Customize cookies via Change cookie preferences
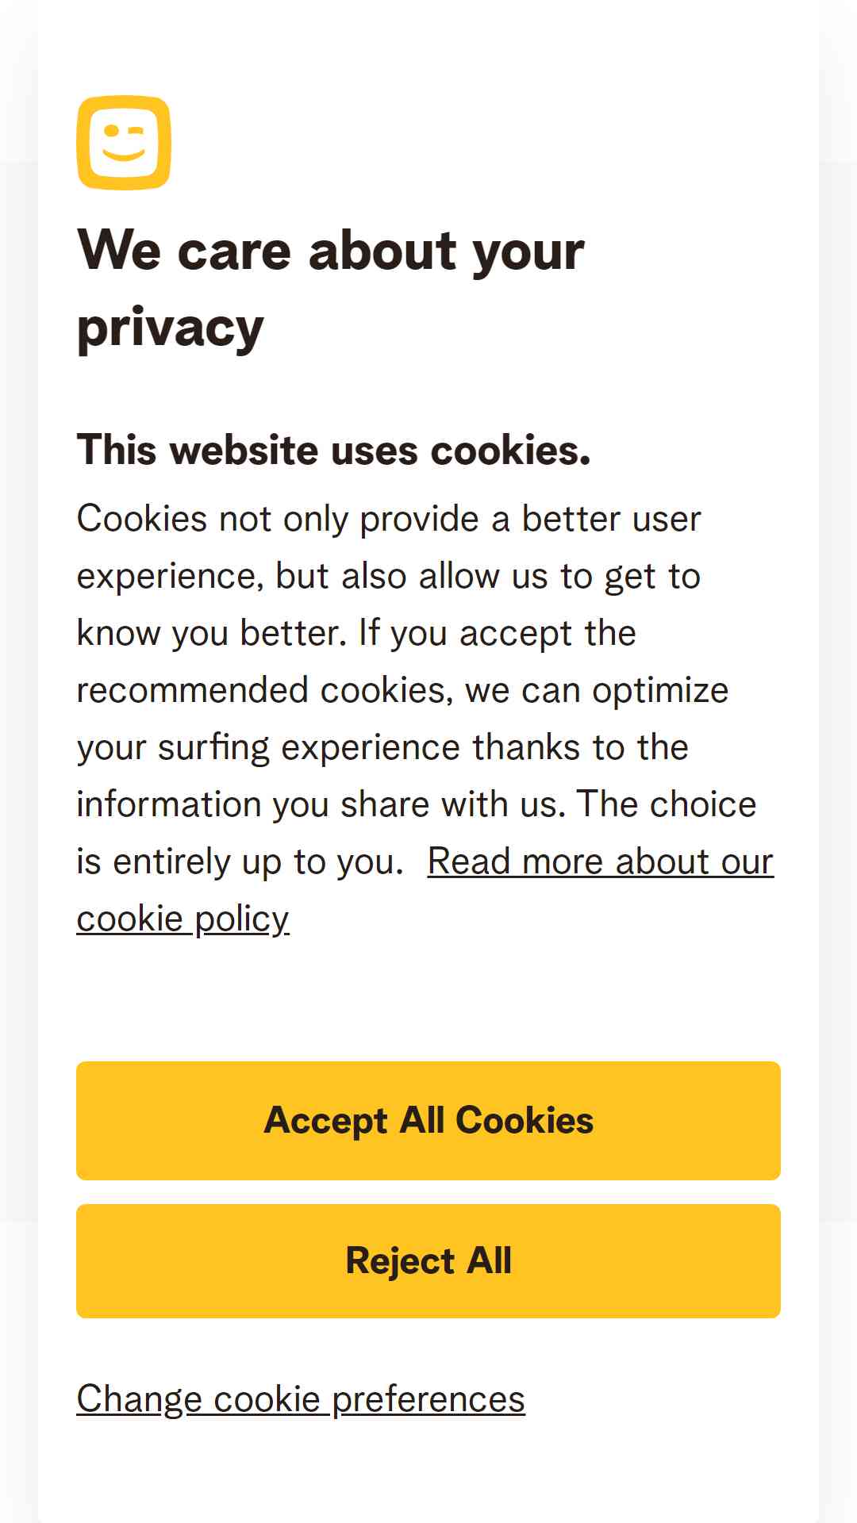 click(x=301, y=1399)
